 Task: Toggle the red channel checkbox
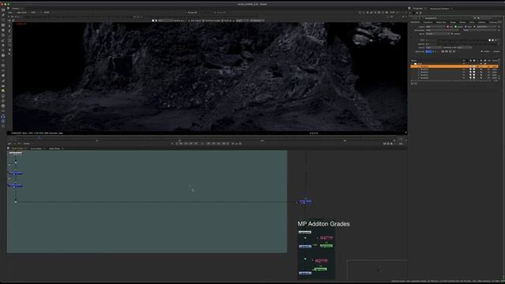tap(447, 27)
